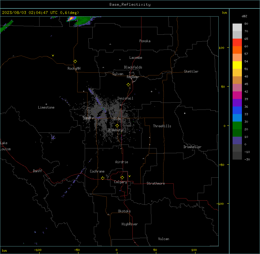The width and height of the screenshot is (260, 254).
Task: Click the intense storm cell core at top
Action: (x=71, y=18)
